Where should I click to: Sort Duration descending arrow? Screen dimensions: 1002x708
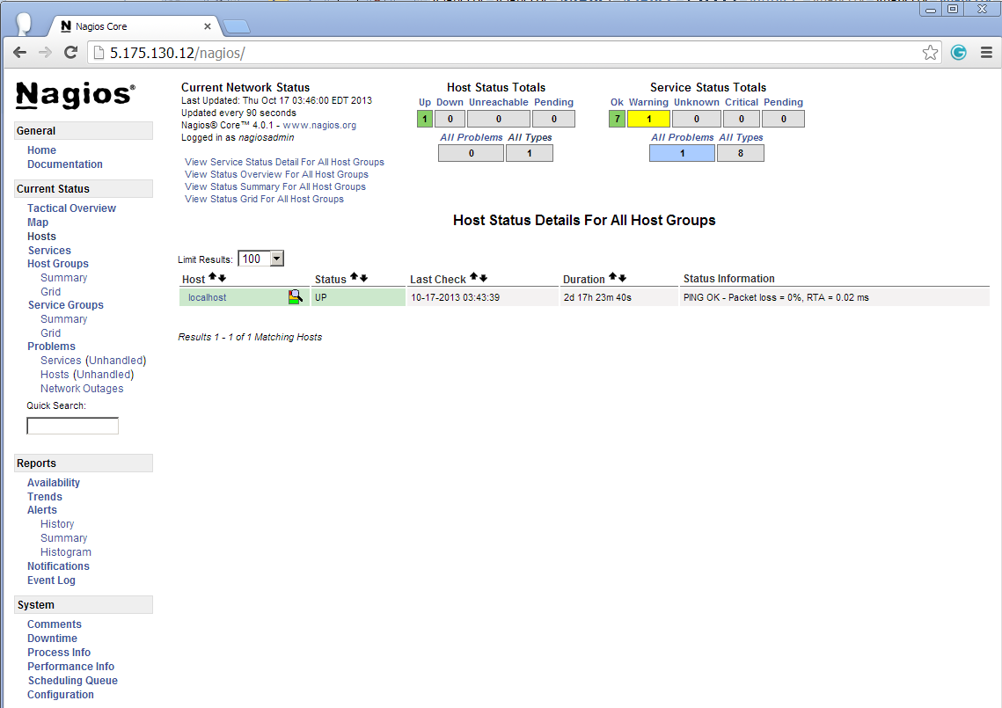623,278
